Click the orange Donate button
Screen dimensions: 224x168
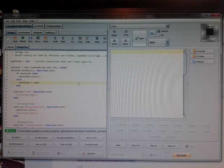(182, 155)
